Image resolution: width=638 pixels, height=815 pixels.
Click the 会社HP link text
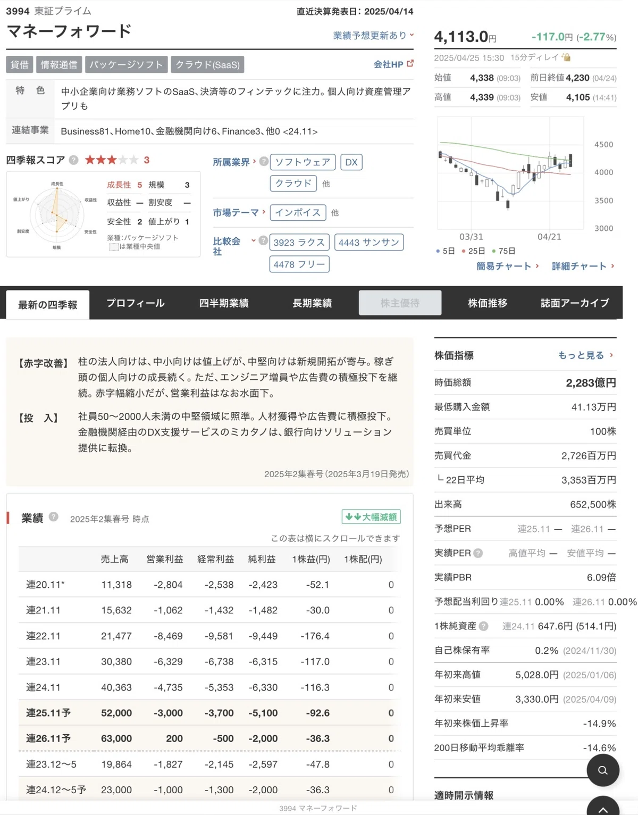coord(388,64)
